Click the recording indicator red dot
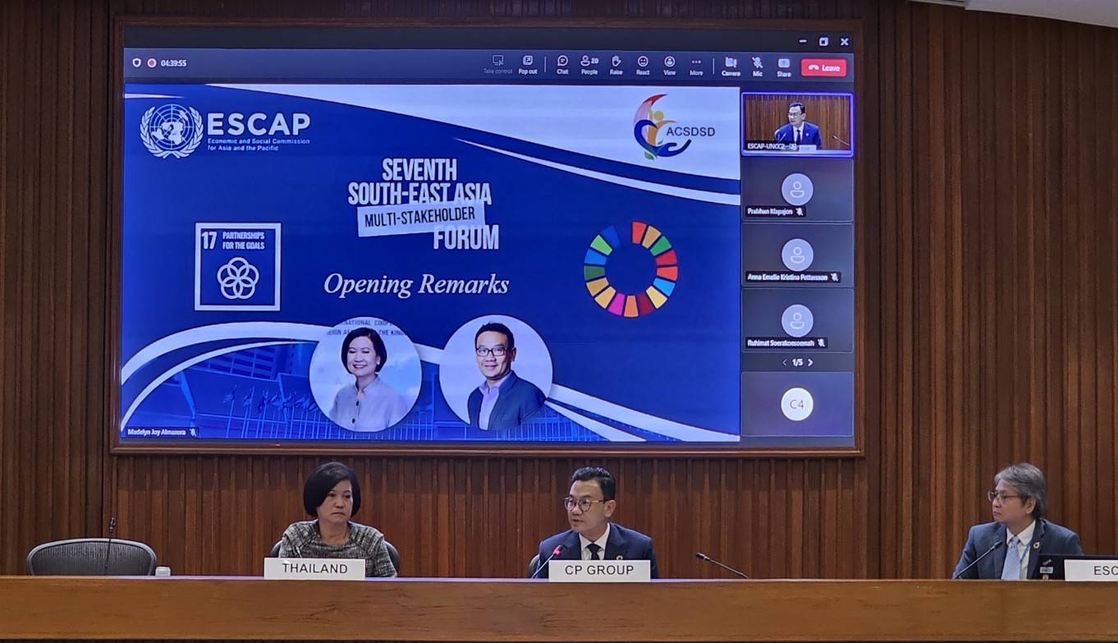This screenshot has width=1118, height=643. (x=152, y=62)
